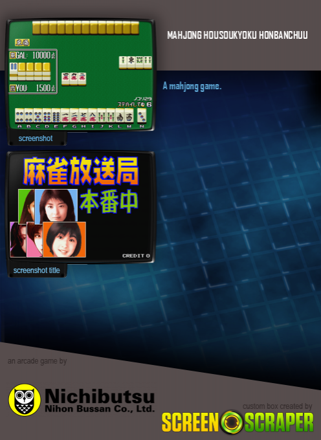
Task: Pick the character tile labeled I
Action: click(x=93, y=115)
